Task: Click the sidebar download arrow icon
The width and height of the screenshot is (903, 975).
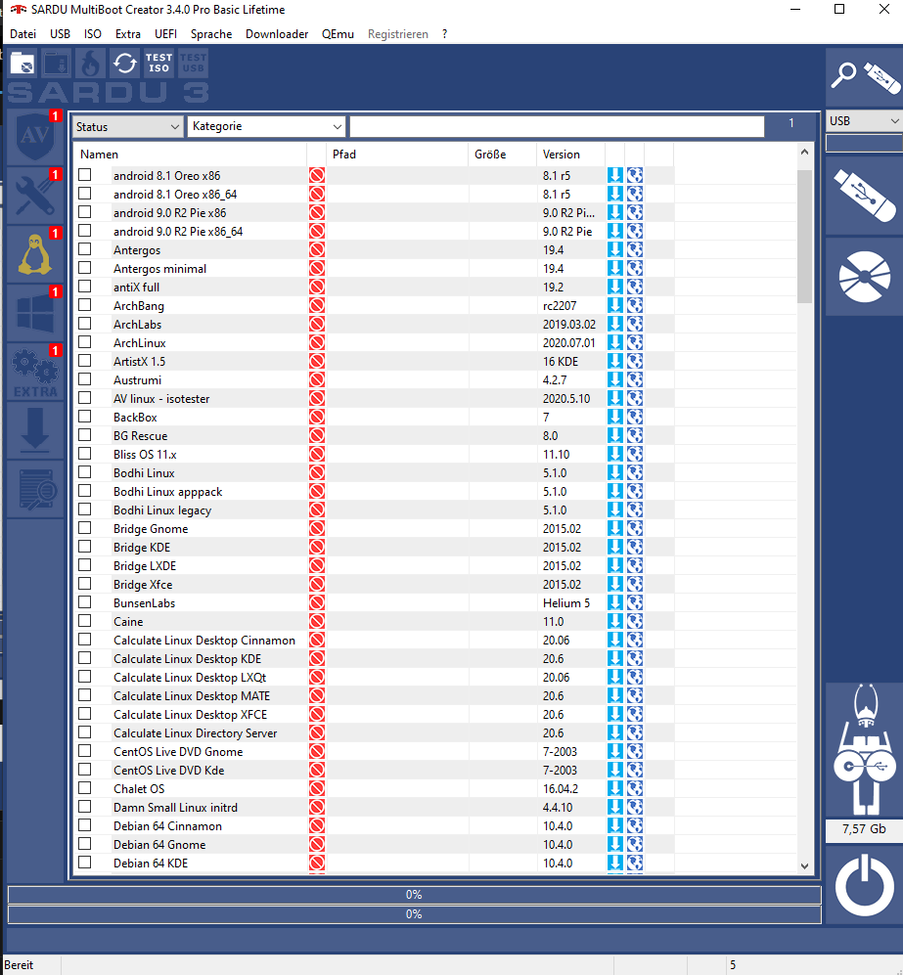Action: 35,430
